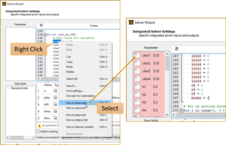Image resolution: width=226 pixels, height=145 pixels.
Task: Click the aKey name cell
Action: pyautogui.click(x=48, y=98)
